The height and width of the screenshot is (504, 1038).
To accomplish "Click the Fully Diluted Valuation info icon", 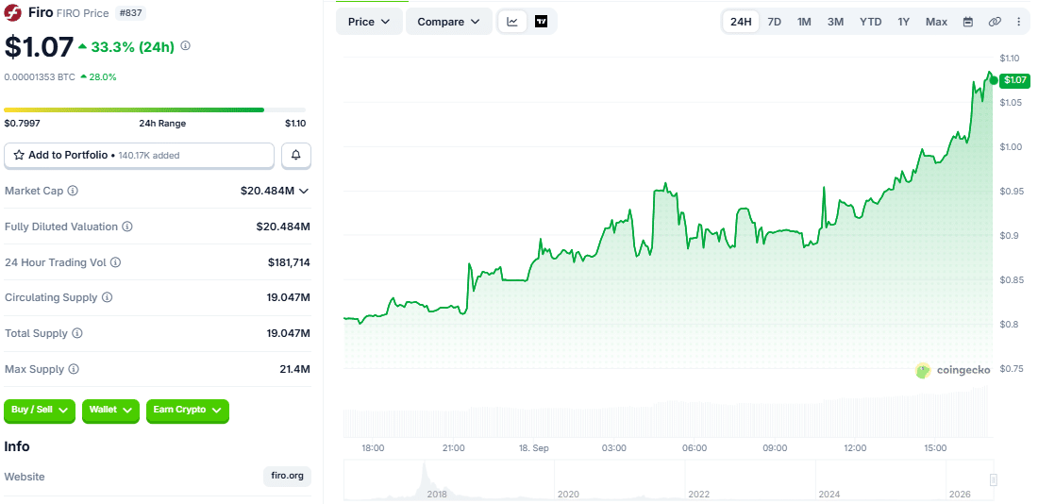I will (127, 227).
